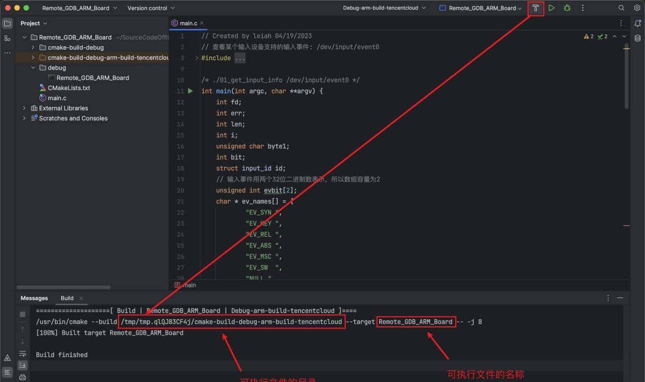Open Search Everywhere magnifier icon
Image resolution: width=645 pixels, height=382 pixels.
point(621,8)
